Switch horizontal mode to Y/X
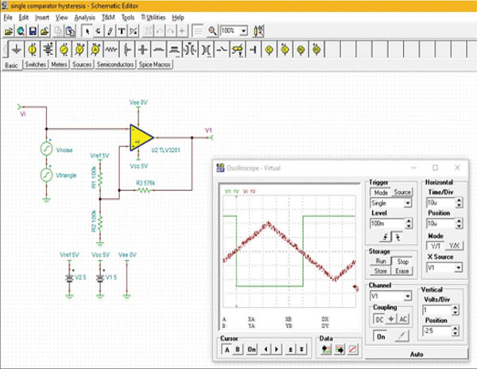 [x=453, y=246]
